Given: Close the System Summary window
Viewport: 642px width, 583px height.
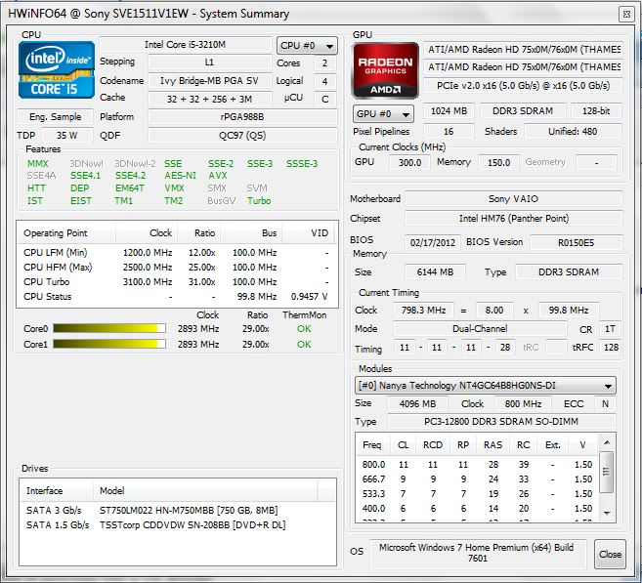Looking at the screenshot, I should click(x=626, y=15).
